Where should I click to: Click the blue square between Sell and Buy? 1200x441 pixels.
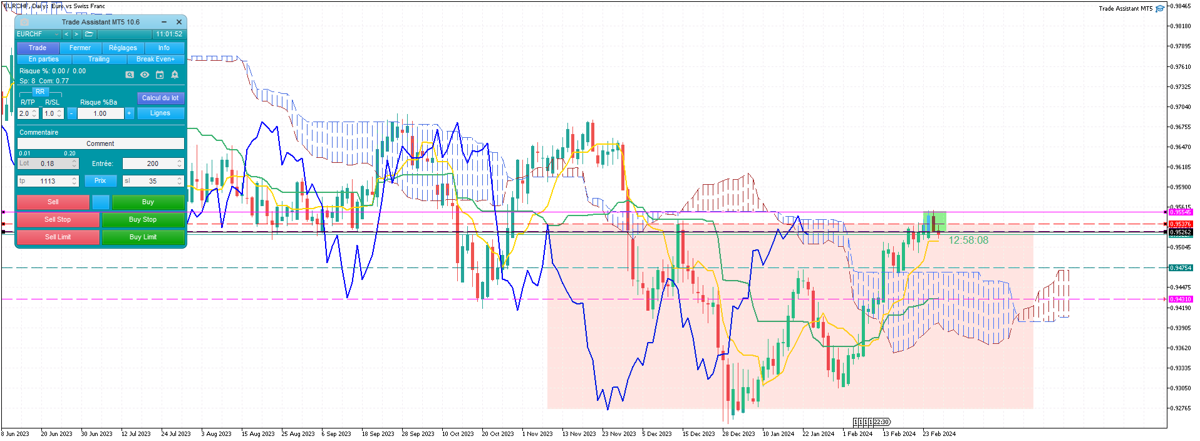pyautogui.click(x=101, y=202)
